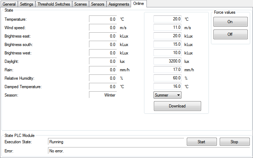Click the Execution State: label

coord(18,142)
